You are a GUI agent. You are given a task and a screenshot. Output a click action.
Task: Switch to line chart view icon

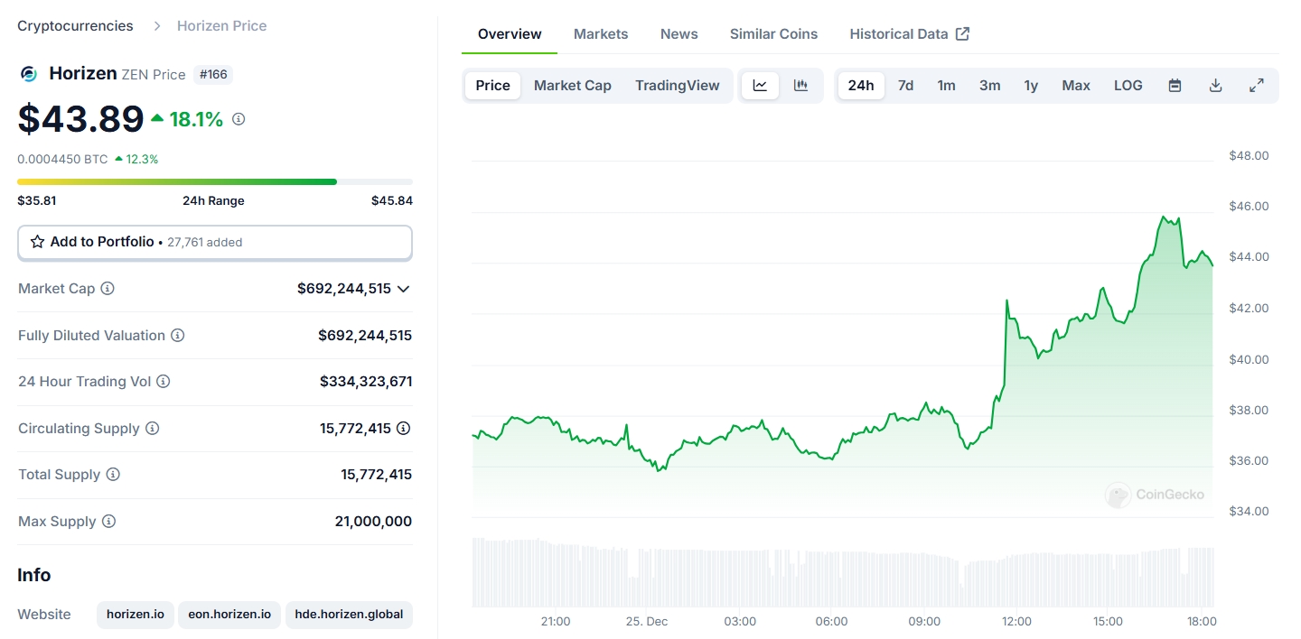tap(760, 86)
